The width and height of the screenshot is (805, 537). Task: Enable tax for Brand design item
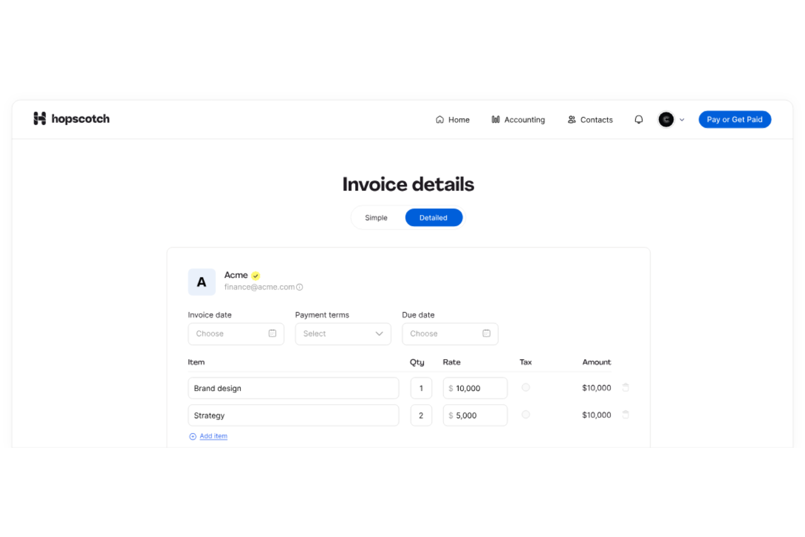click(525, 388)
